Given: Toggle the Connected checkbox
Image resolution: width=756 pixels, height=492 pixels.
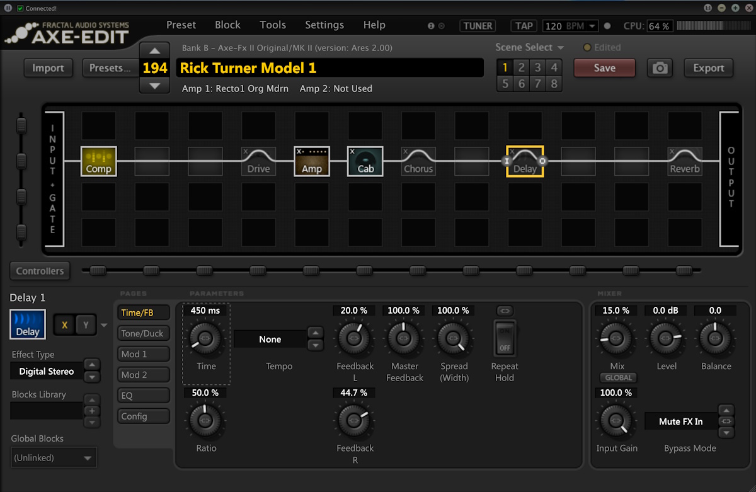Looking at the screenshot, I should point(20,8).
